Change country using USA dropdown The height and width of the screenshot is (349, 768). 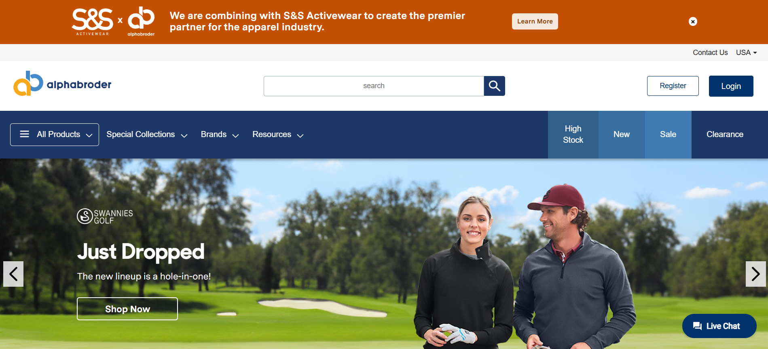(x=746, y=53)
